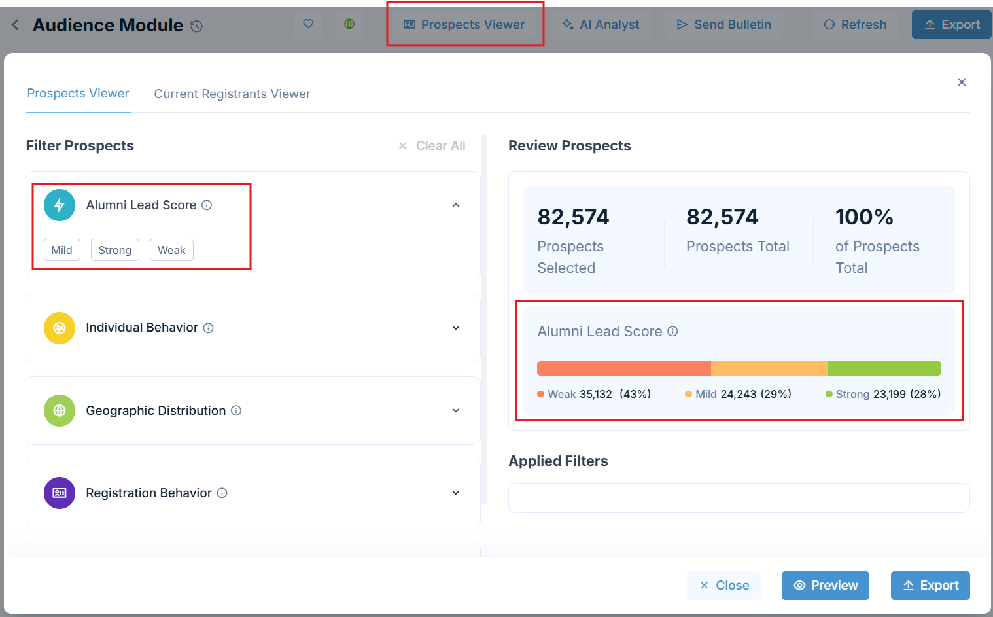Expand the Geographic Distribution section
993x617 pixels.
(x=456, y=411)
